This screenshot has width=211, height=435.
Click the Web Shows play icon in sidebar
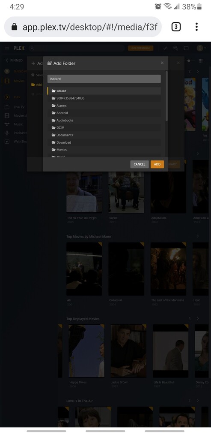tap(7, 142)
